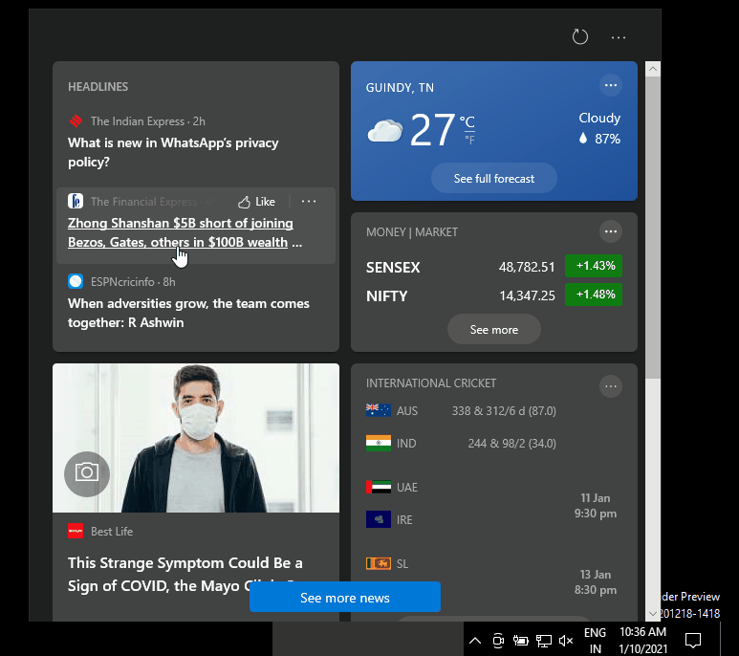
Task: Read the R Ashwin ESPNcricinfo article
Action: 188,313
